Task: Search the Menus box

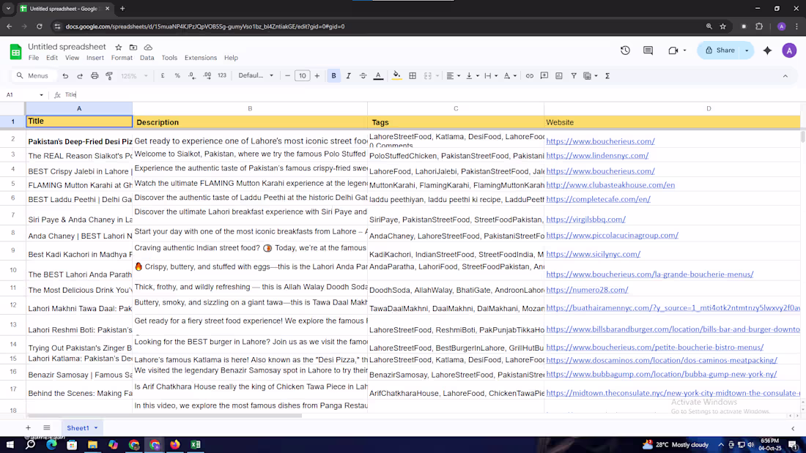Action: pos(34,76)
